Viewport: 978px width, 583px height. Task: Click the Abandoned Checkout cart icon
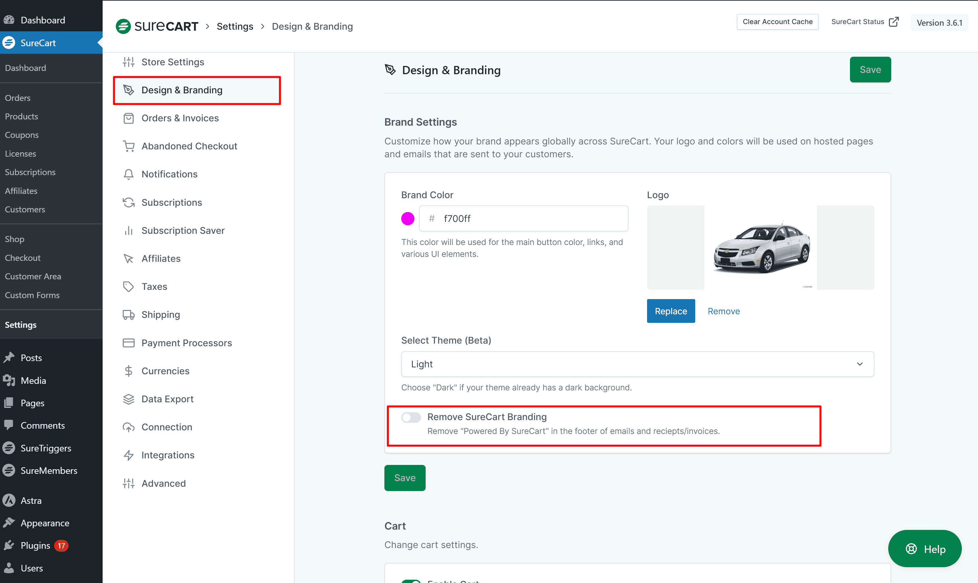(x=128, y=146)
